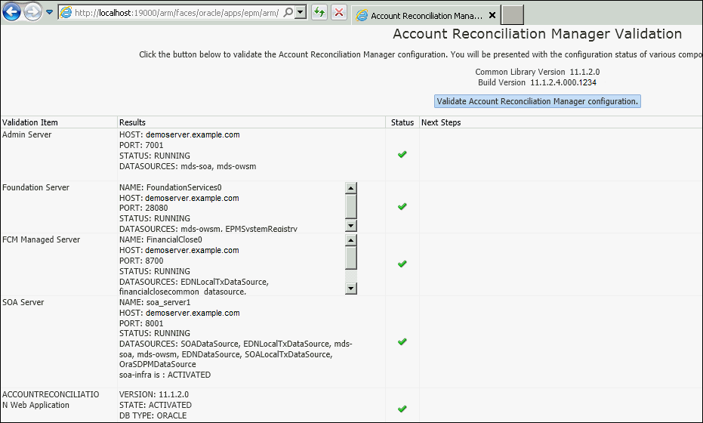Screen dimensions: 703x423
Task: Click PORT: 8700 text
Action: coord(141,261)
